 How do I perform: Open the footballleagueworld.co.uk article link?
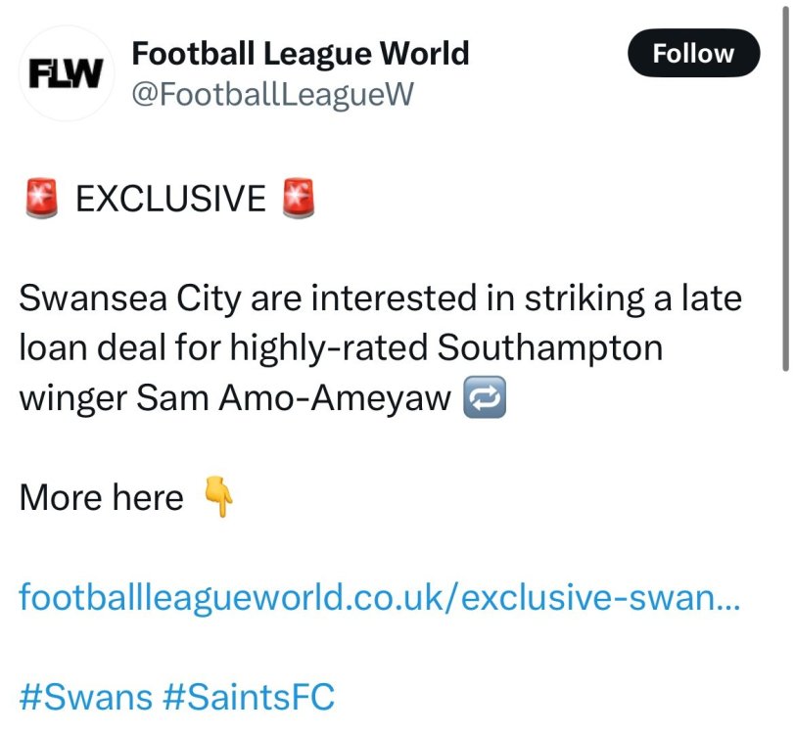[x=380, y=597]
